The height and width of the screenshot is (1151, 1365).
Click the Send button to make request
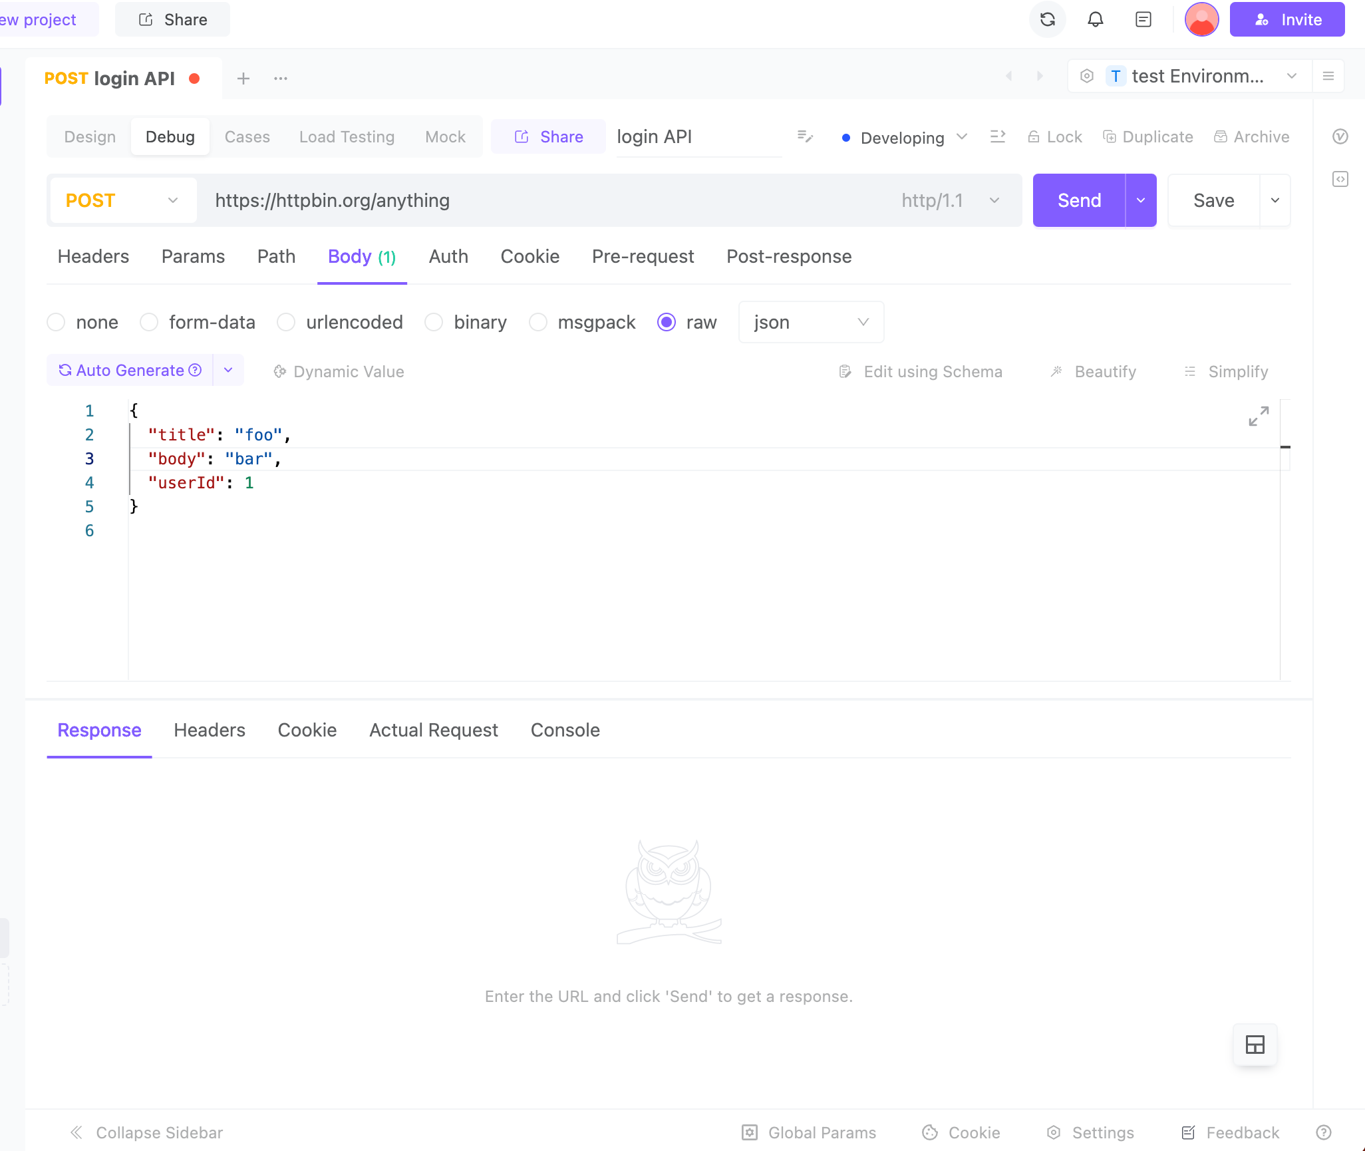pos(1078,200)
